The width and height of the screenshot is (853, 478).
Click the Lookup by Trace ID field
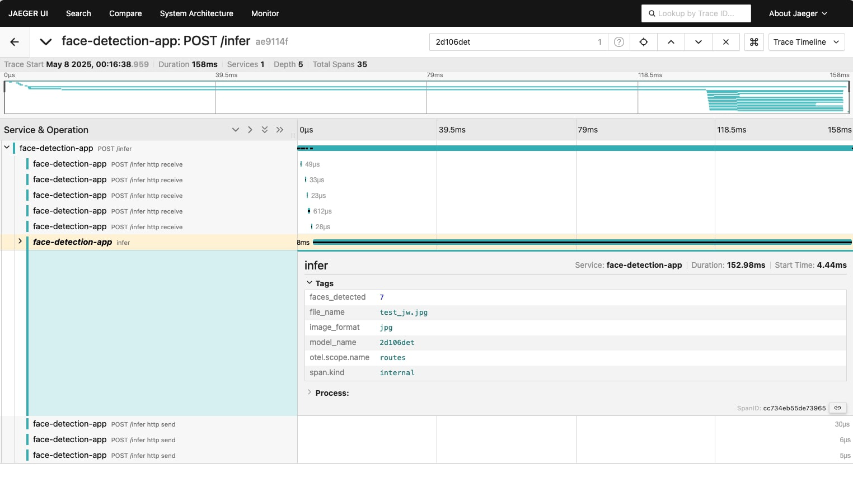pyautogui.click(x=696, y=13)
